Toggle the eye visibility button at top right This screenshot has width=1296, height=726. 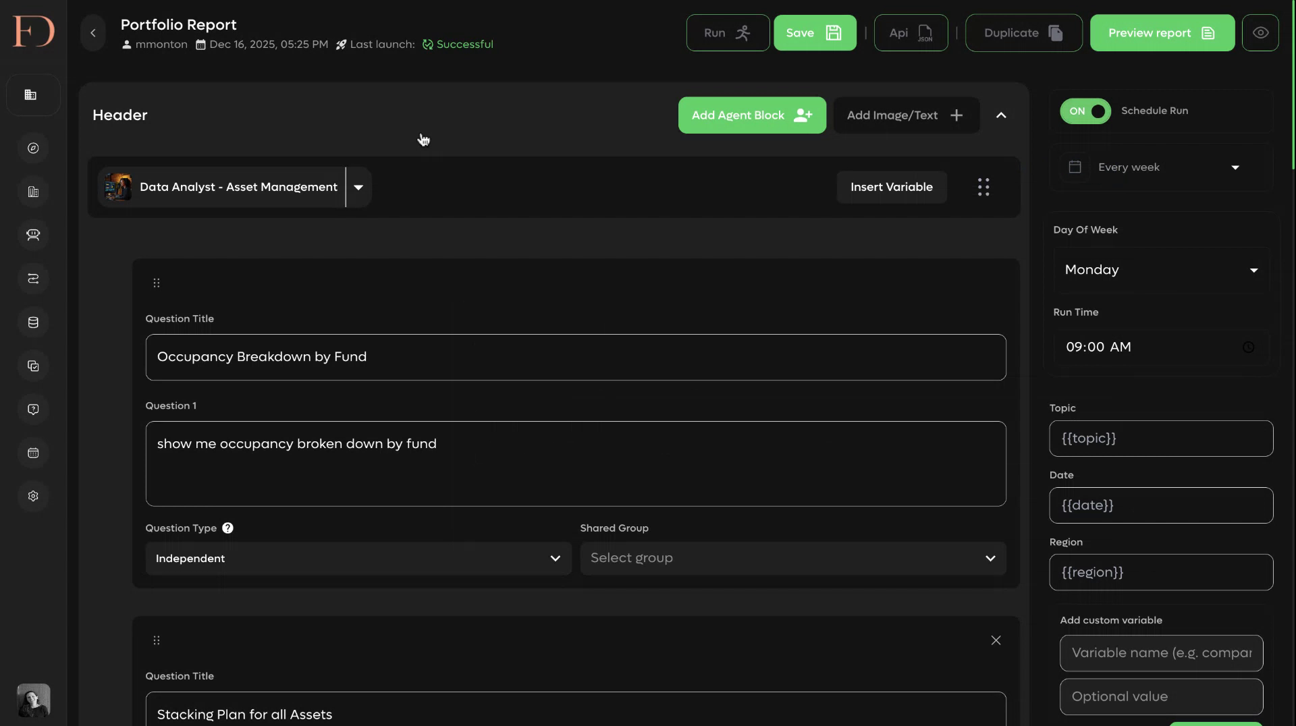pyautogui.click(x=1260, y=33)
